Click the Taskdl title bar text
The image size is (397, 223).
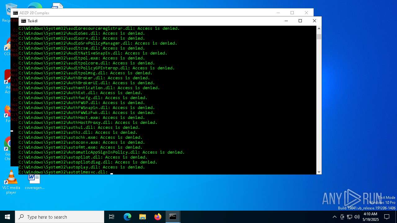click(33, 21)
